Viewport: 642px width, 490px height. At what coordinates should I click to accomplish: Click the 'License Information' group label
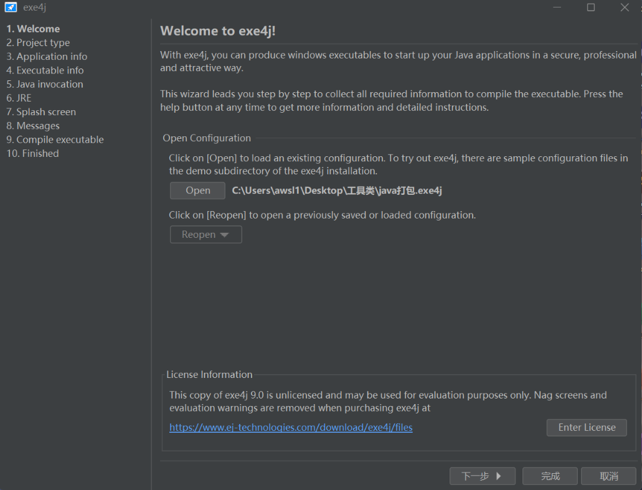coord(209,375)
